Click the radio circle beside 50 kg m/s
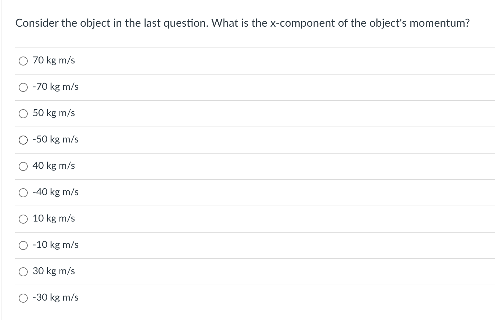Image resolution: width=495 pixels, height=320 pixels. [23, 113]
